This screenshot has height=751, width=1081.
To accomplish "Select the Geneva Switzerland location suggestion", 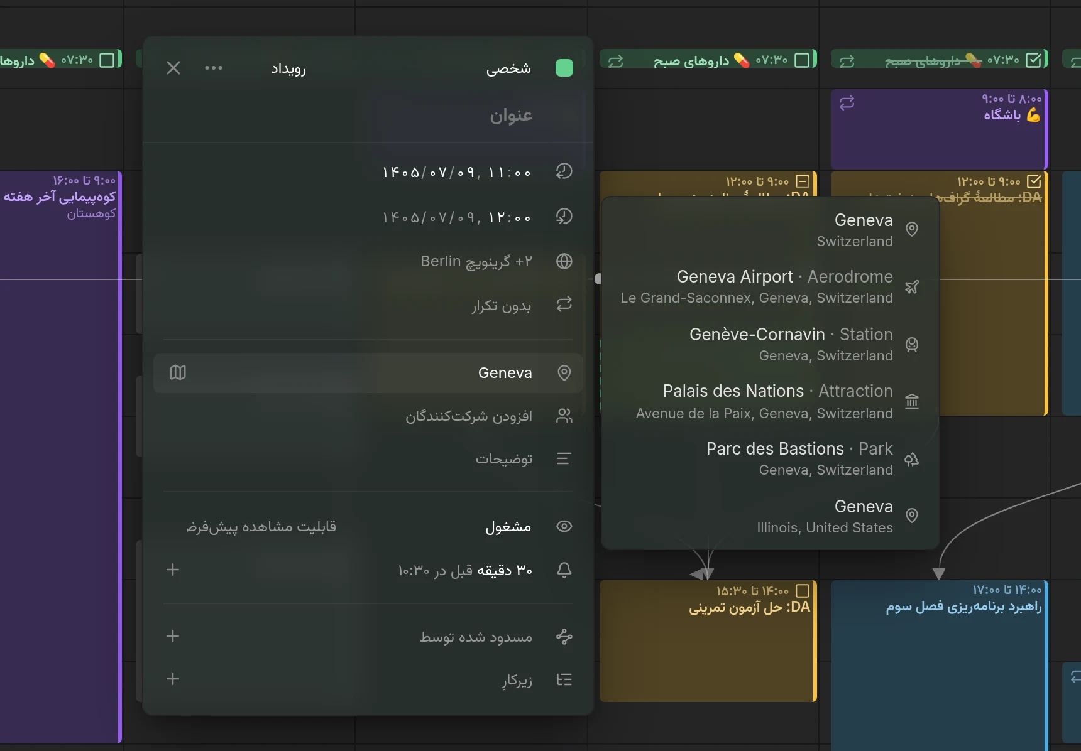I will pyautogui.click(x=770, y=230).
